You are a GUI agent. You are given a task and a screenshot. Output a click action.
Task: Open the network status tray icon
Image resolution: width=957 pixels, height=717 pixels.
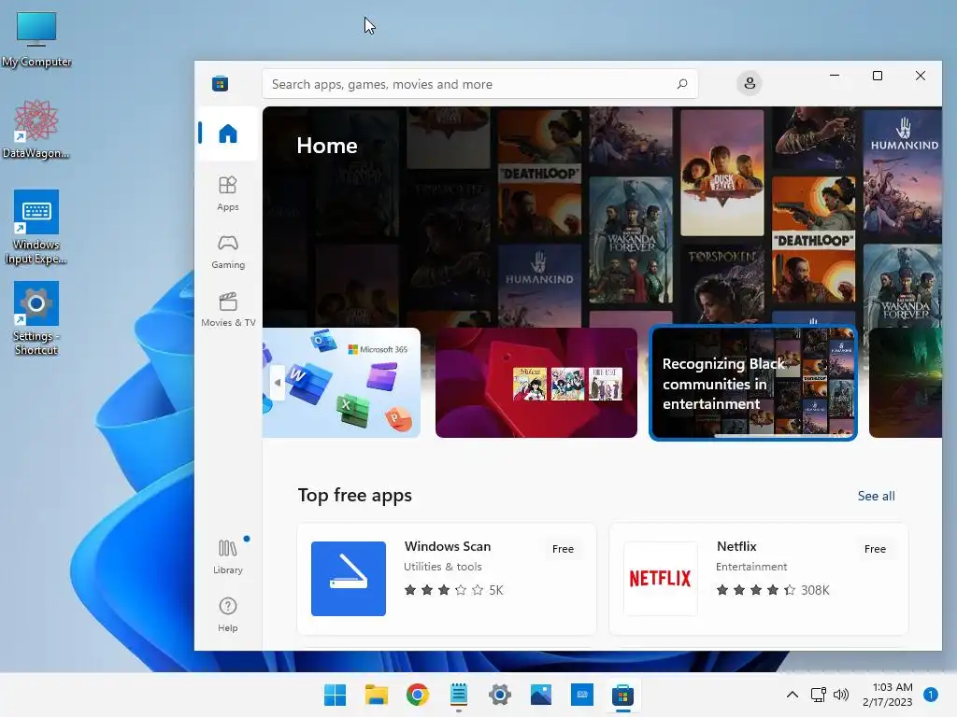point(819,695)
